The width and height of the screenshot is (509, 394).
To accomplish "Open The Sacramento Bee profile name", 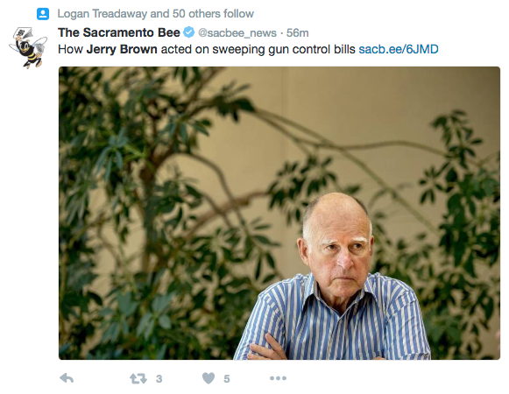I will [x=119, y=32].
